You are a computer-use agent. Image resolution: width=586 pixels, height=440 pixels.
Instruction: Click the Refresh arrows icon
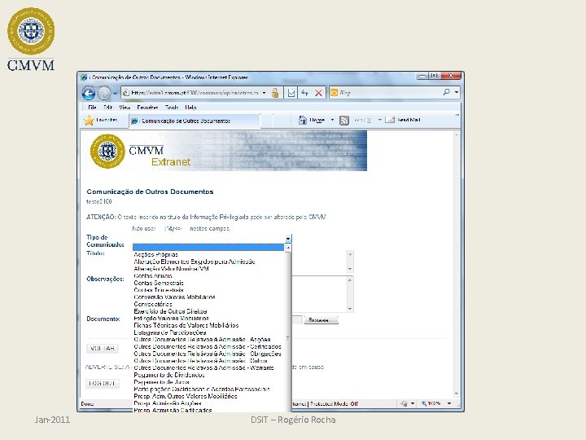pos(304,93)
